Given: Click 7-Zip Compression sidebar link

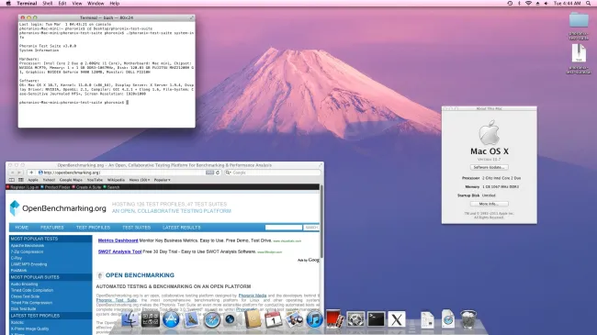Looking at the screenshot, I should click(27, 251).
